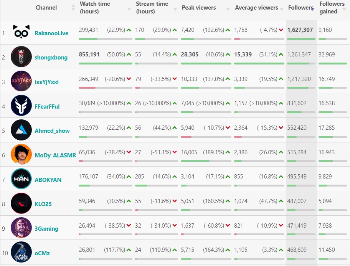Click the Followers column sort indicator
The height and width of the screenshot is (266, 350).
coord(312,8)
